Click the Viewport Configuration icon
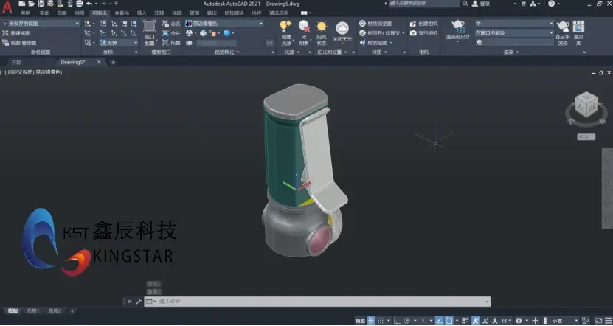Screen dimensions: 613x326 click(149, 27)
